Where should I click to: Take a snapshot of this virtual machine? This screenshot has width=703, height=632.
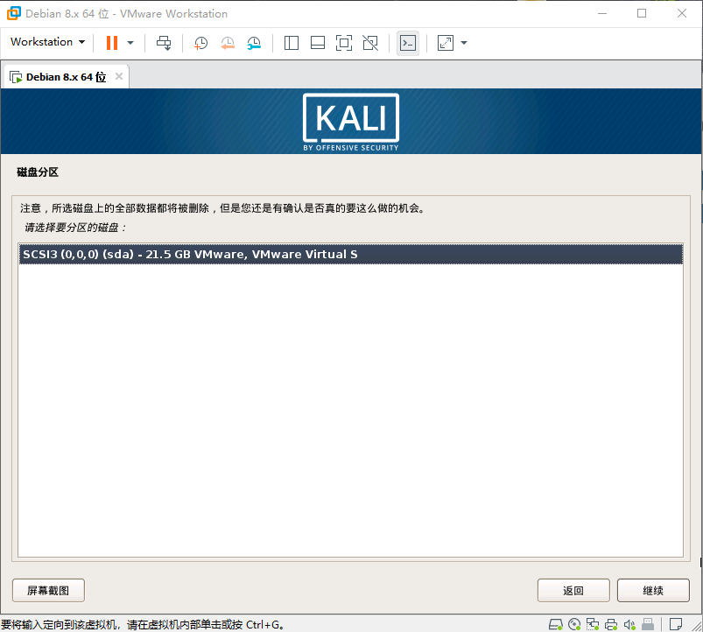point(200,43)
